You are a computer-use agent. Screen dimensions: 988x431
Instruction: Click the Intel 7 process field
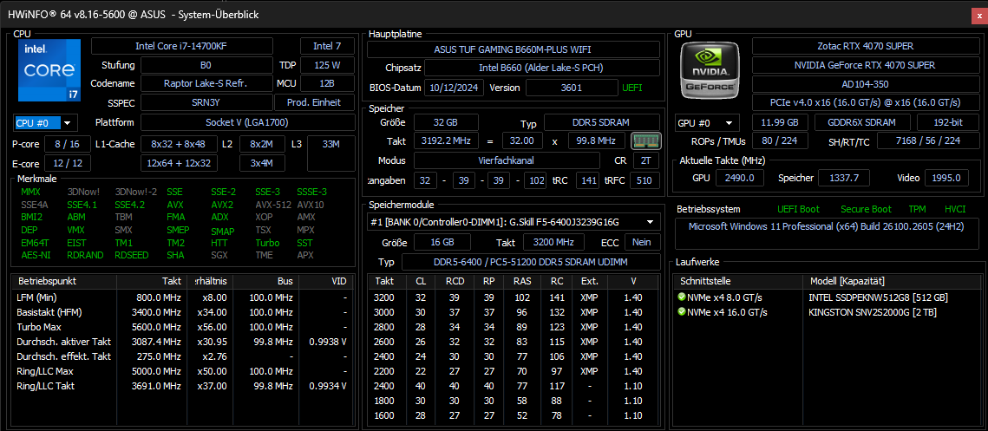click(327, 46)
